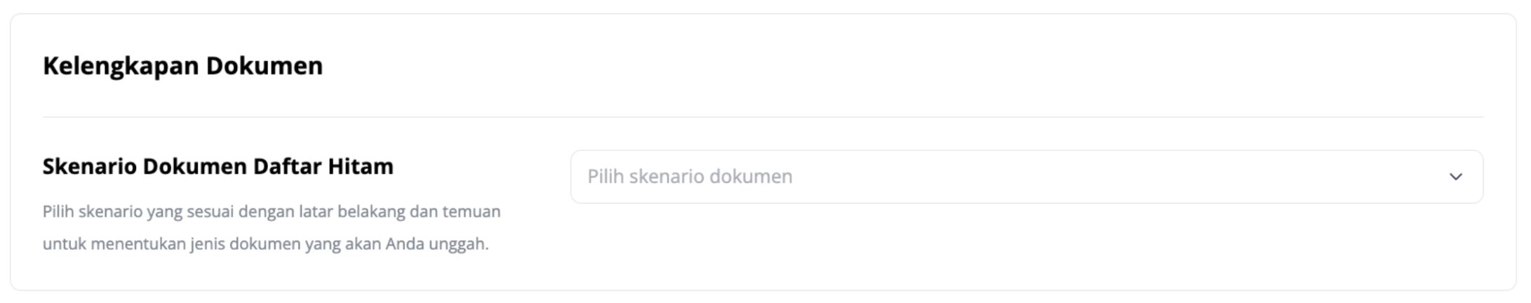
Task: Click the chevron arrow in scenario dropdown
Action: (1456, 177)
